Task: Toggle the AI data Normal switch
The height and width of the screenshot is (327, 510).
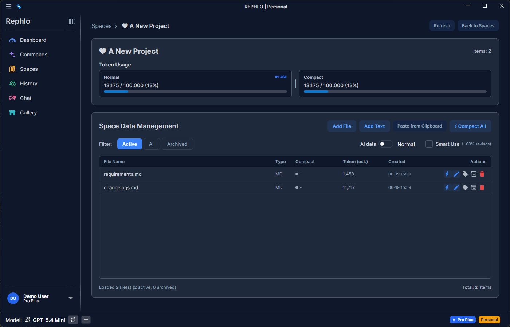Action: tap(386, 144)
